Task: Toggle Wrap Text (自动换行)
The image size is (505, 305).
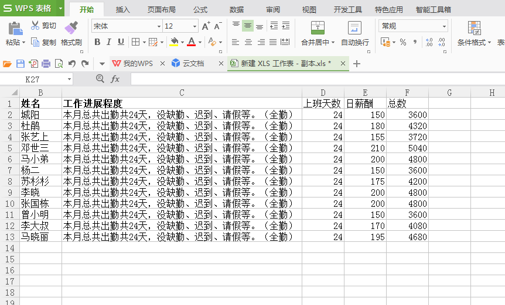Action: click(354, 33)
